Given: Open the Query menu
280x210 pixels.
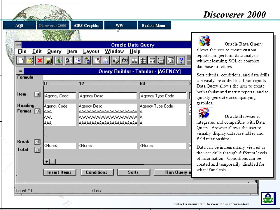Looking at the screenshot, I should coord(54,51).
